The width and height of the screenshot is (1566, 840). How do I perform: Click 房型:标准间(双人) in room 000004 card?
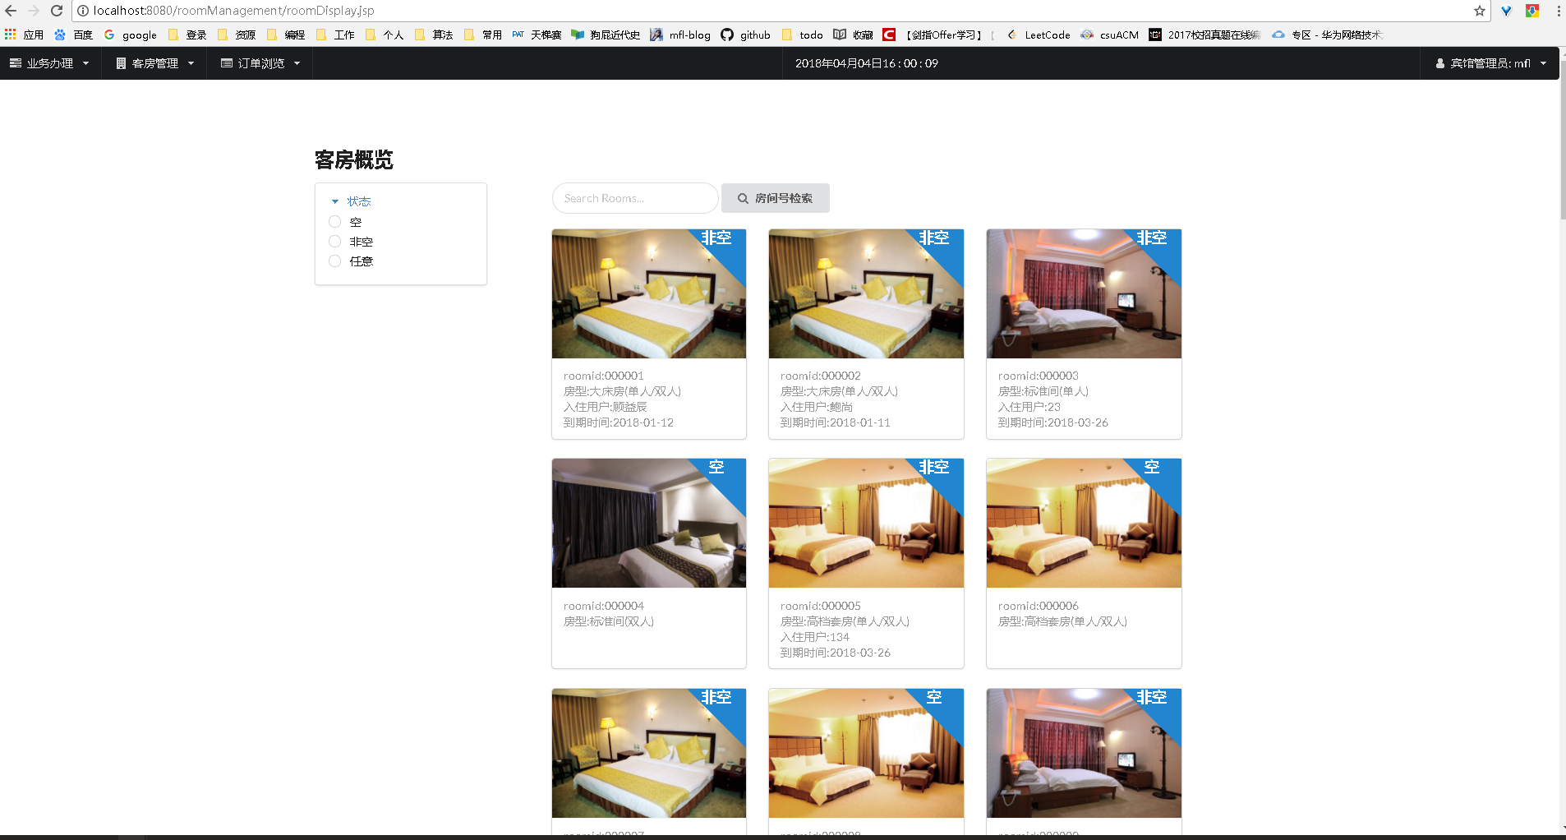(x=609, y=621)
